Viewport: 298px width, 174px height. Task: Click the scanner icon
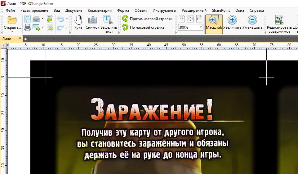point(36,19)
